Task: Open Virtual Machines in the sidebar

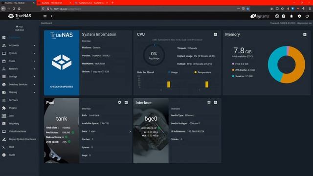Action: pyautogui.click(x=20, y=132)
